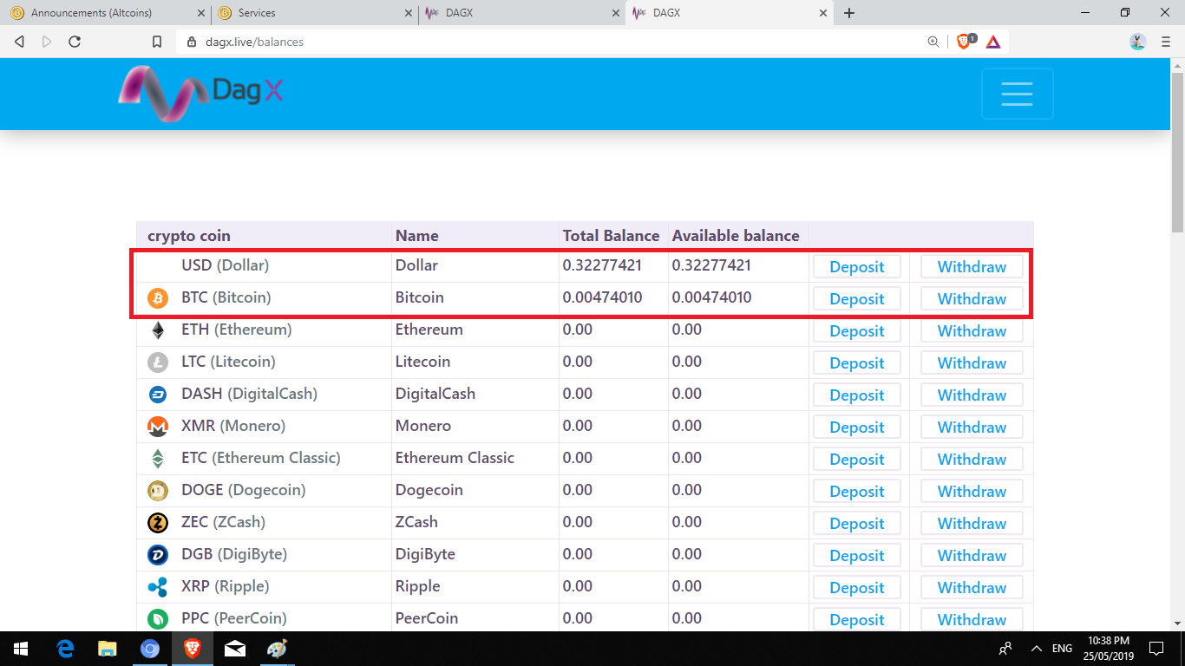Click Withdraw for Ethereum Classic

tap(972, 459)
